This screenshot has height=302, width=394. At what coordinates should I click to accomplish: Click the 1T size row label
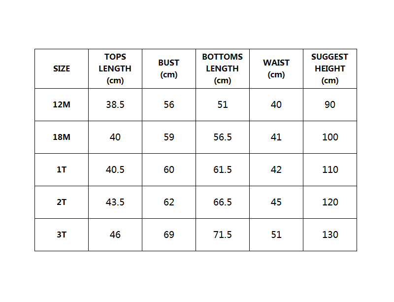pos(62,170)
